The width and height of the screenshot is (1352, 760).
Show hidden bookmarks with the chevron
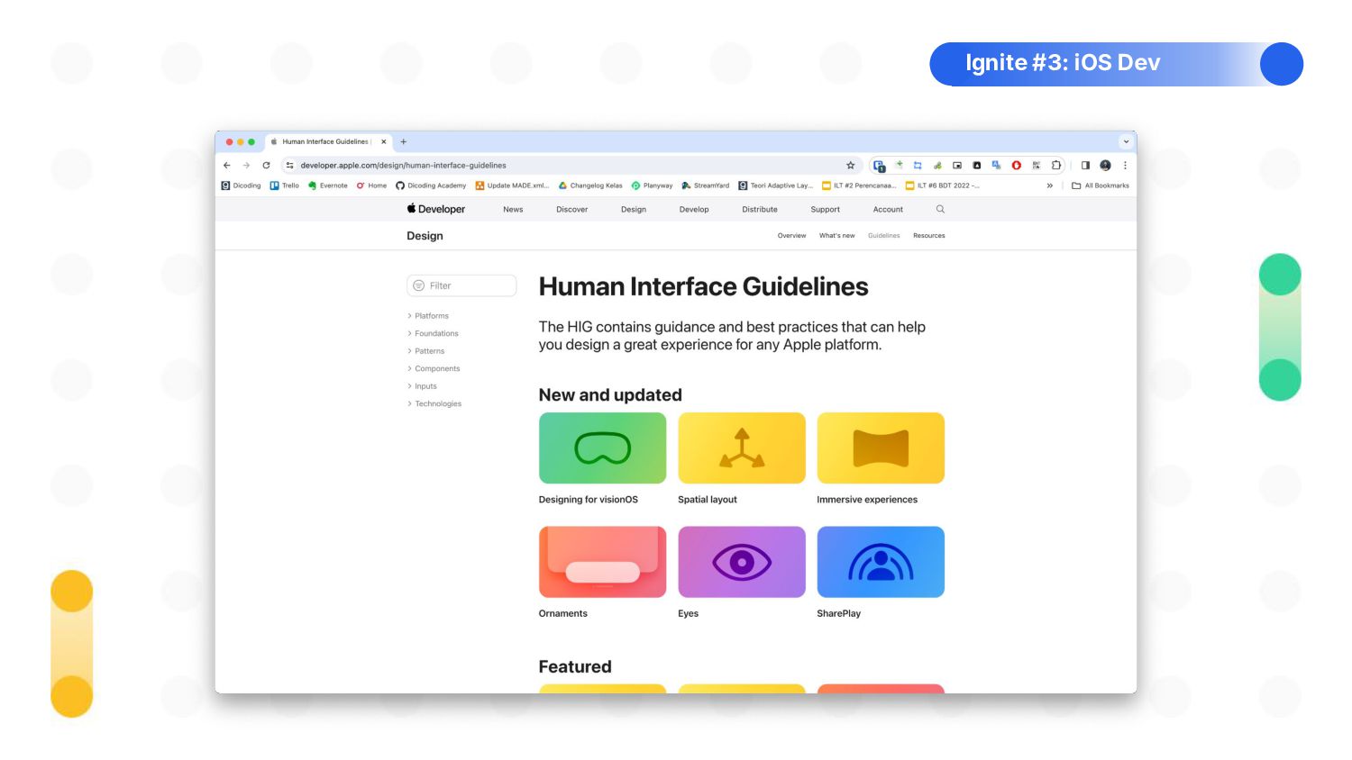click(1049, 185)
